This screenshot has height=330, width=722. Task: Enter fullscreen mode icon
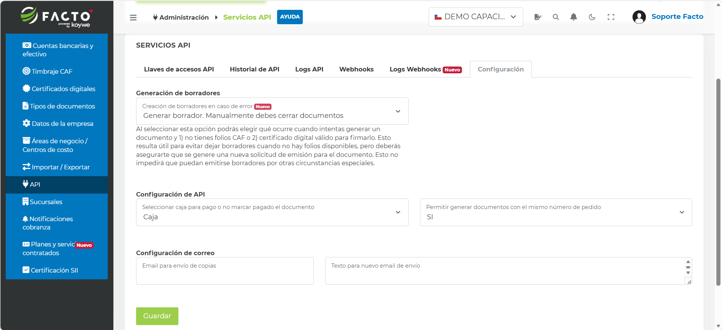tap(611, 17)
